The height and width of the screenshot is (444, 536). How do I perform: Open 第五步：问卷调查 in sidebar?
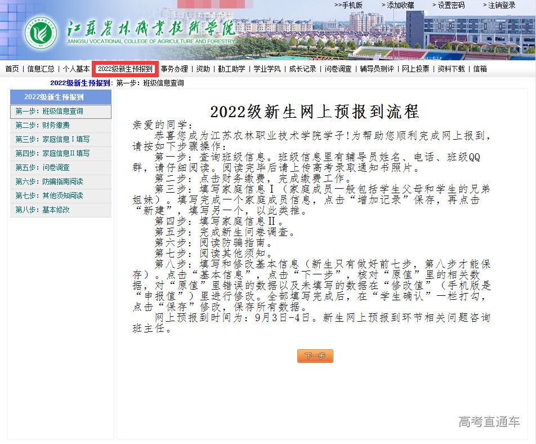click(43, 167)
